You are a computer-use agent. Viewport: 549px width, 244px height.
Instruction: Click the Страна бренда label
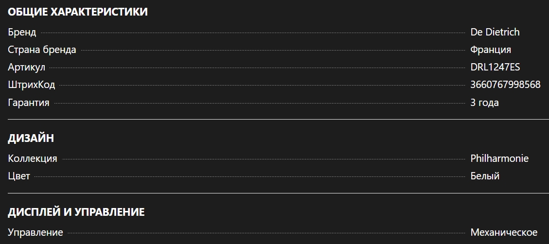42,50
